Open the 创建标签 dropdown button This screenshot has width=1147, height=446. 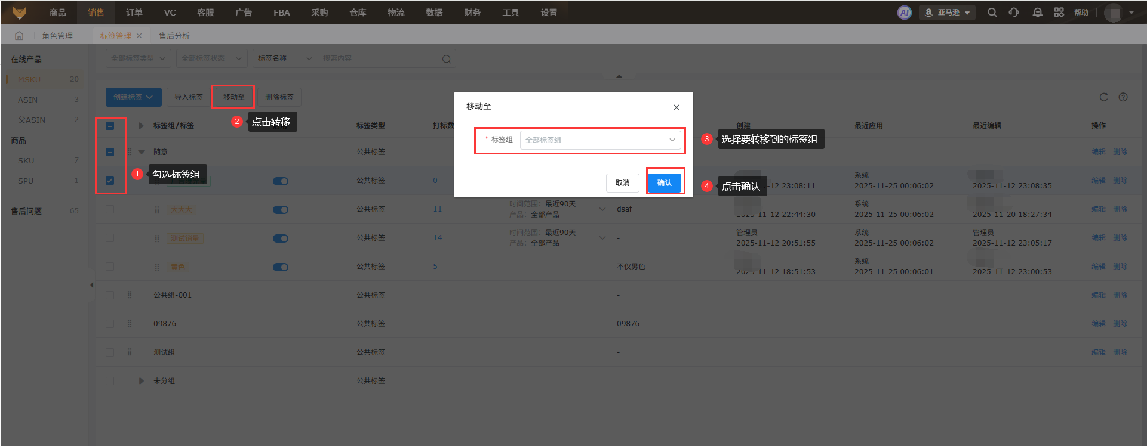(x=134, y=97)
